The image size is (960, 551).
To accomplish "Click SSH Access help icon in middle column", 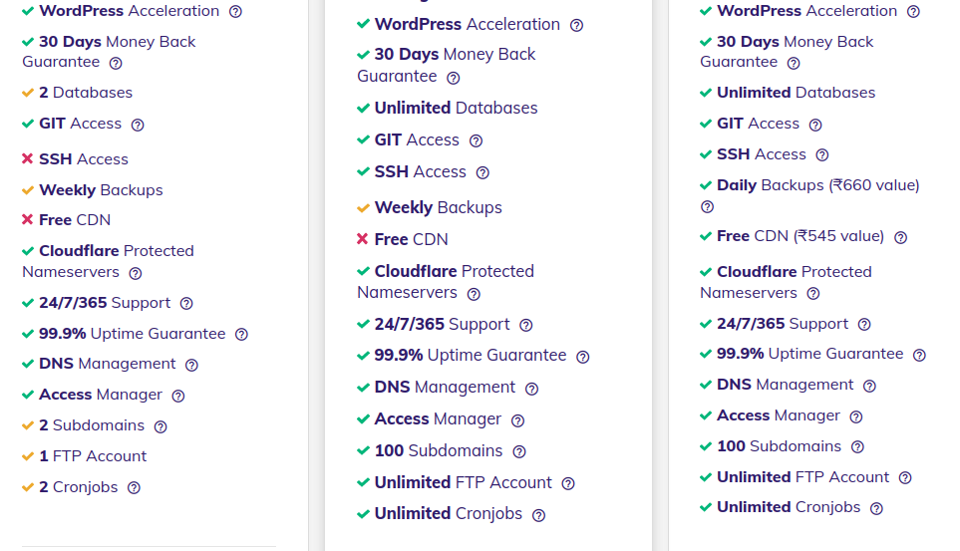I will tap(482, 173).
